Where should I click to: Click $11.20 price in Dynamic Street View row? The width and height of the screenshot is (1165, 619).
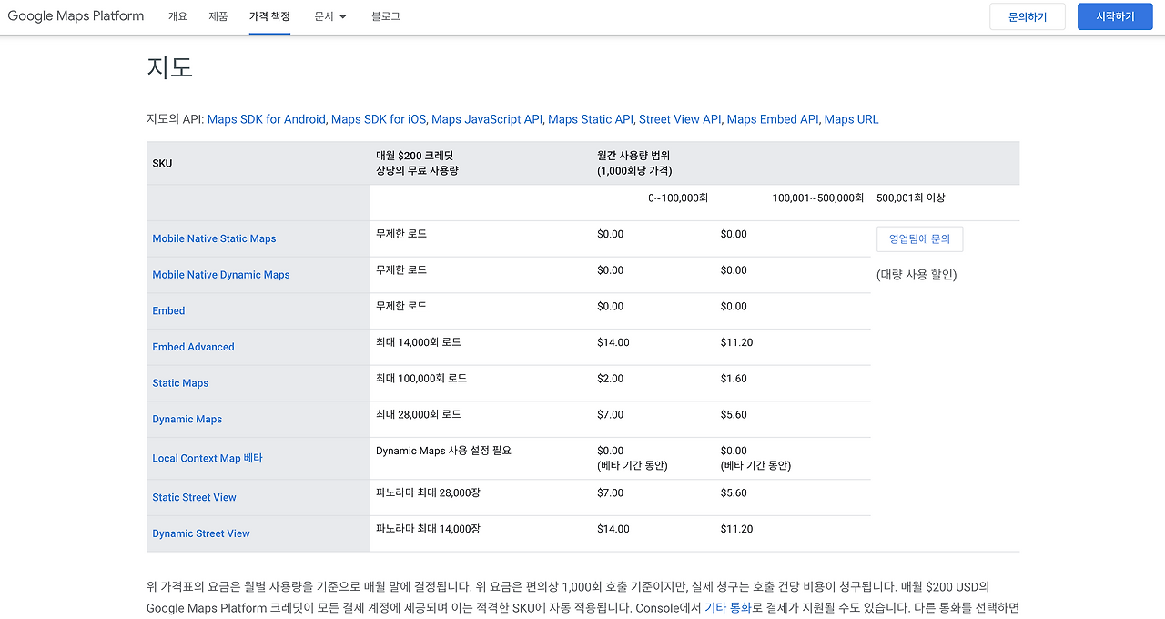pos(736,529)
